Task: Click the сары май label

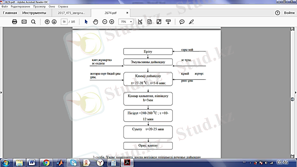Action: pos(187,50)
